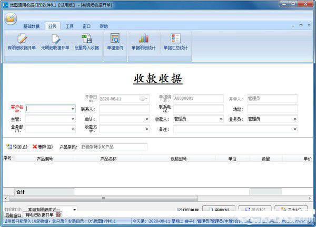Click the 单据编号 field showing A0000001

[199, 99]
